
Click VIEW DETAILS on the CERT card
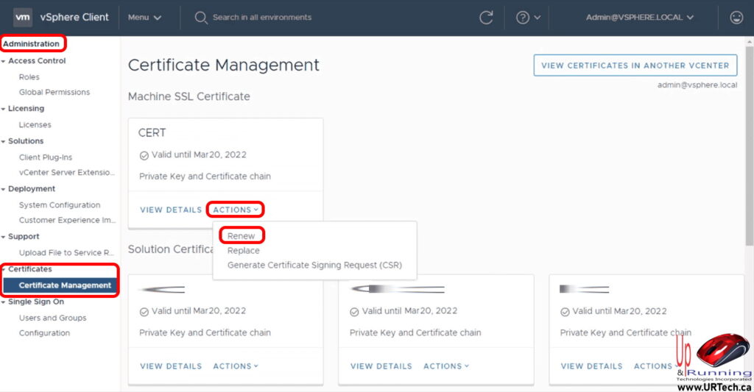(x=170, y=210)
